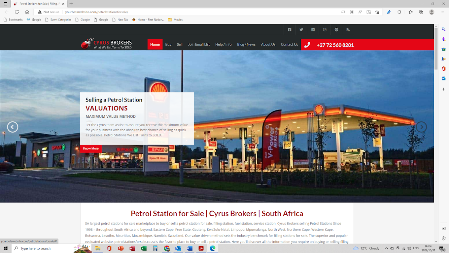Open browser Collections
This screenshot has height=253, width=449.
pyautogui.click(x=421, y=12)
